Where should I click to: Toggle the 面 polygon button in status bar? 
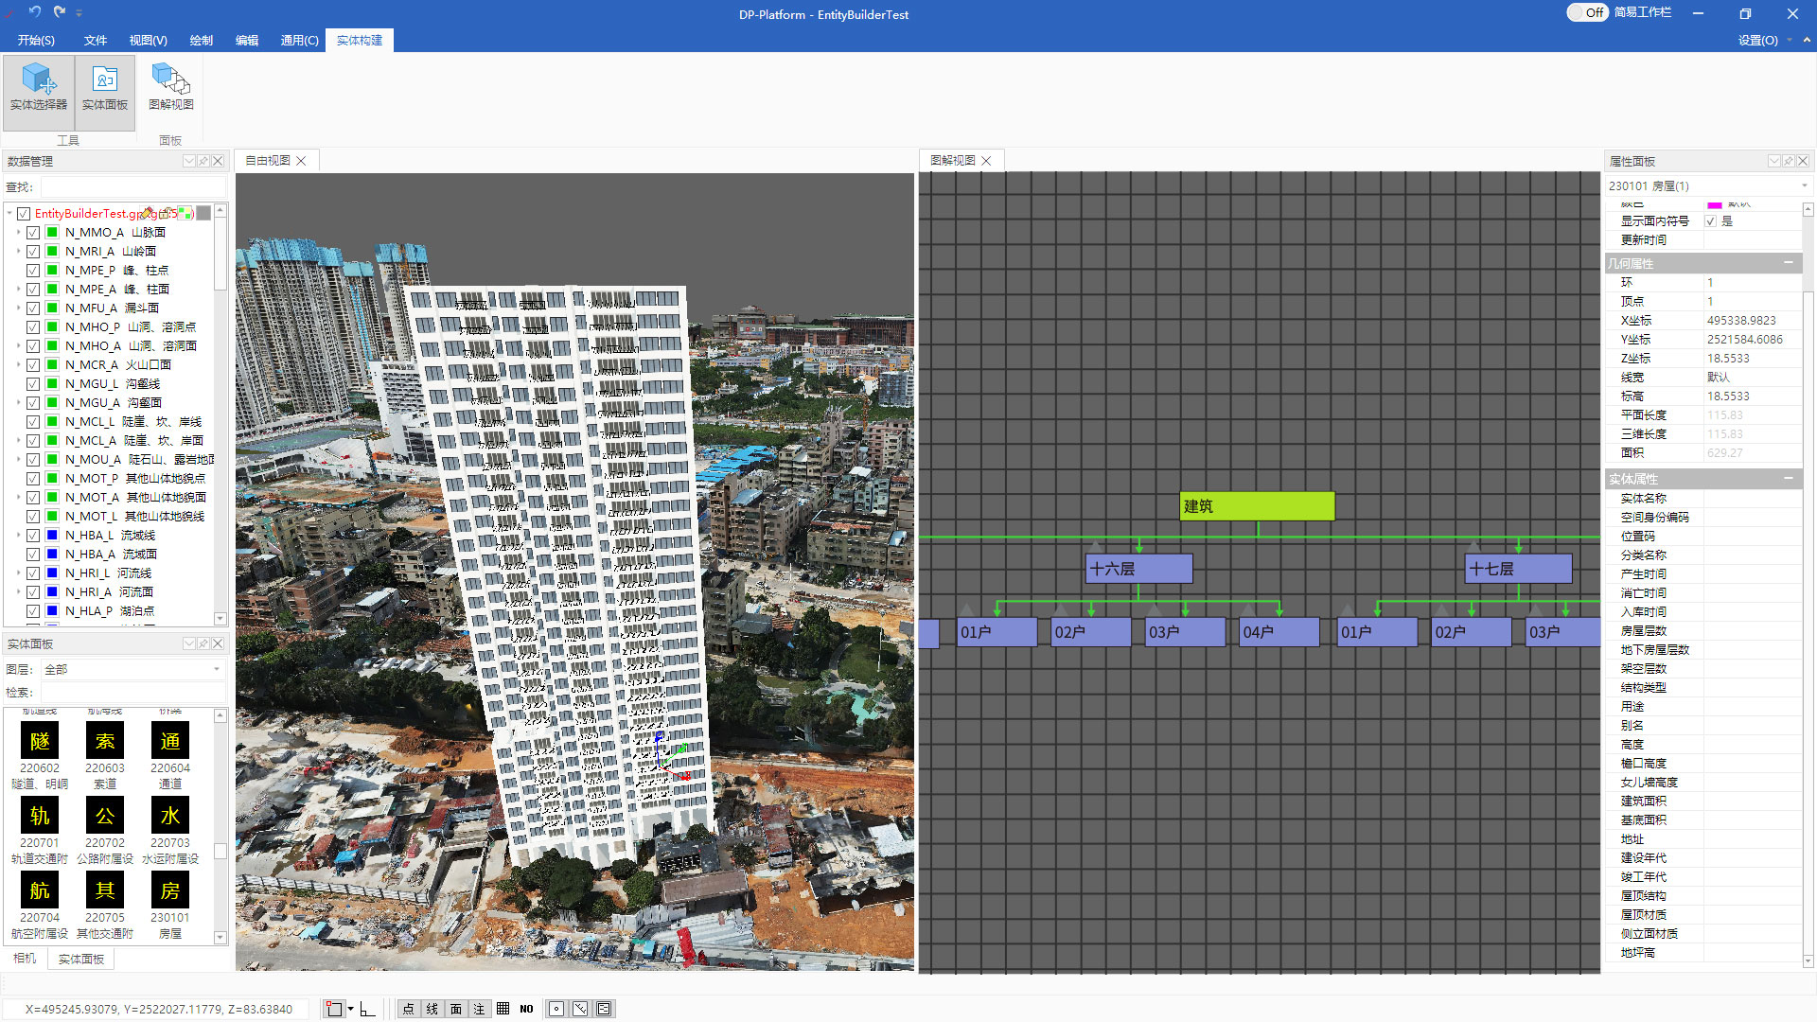point(456,1009)
